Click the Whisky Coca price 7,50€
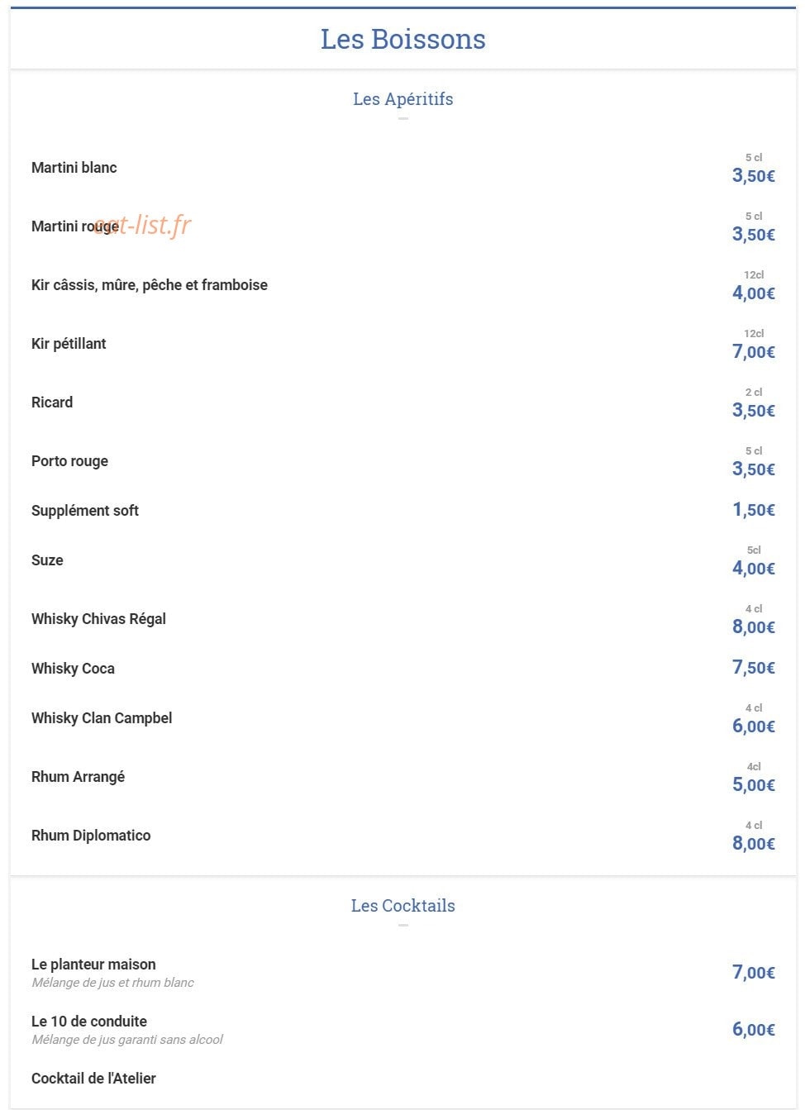 point(754,668)
